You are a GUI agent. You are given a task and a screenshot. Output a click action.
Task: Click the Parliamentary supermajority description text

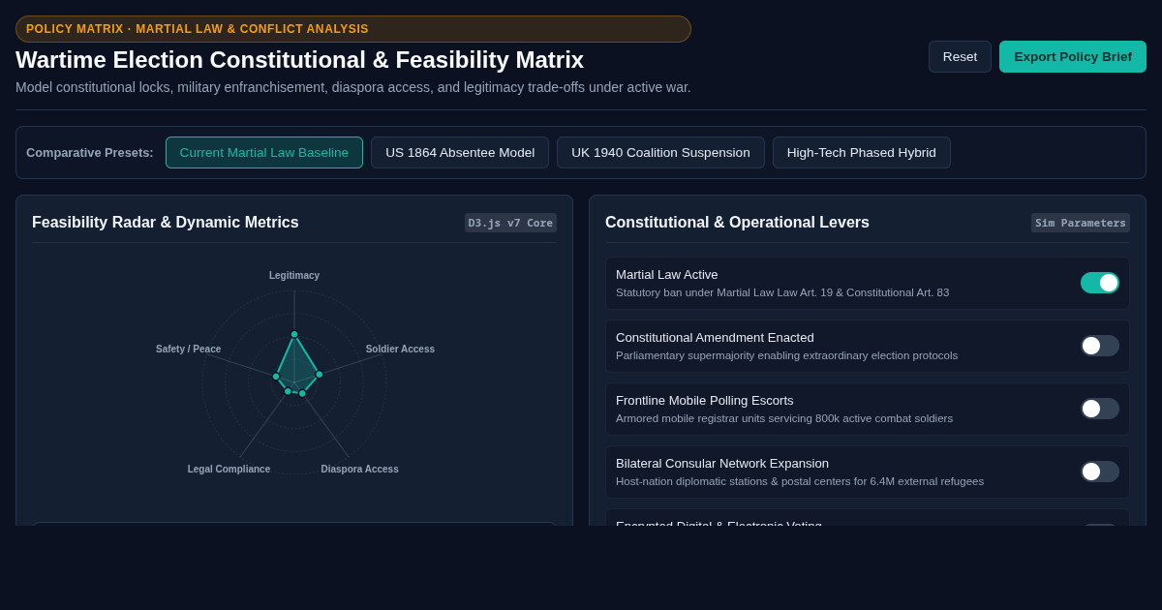[x=786, y=355]
